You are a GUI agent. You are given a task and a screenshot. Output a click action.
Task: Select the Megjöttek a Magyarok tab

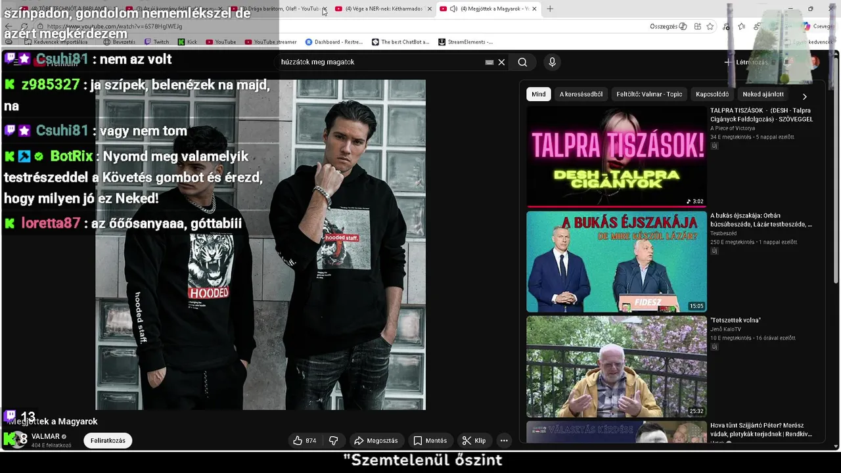pyautogui.click(x=489, y=9)
